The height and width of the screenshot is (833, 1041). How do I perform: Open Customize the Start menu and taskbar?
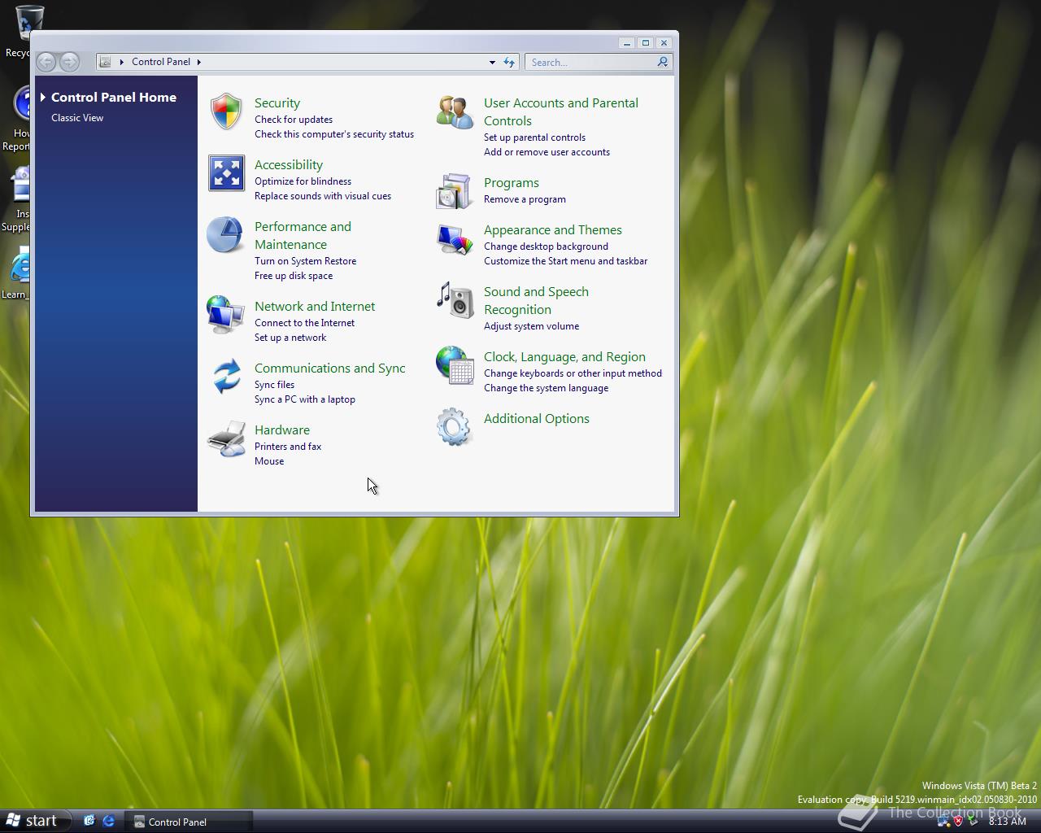[x=566, y=261]
